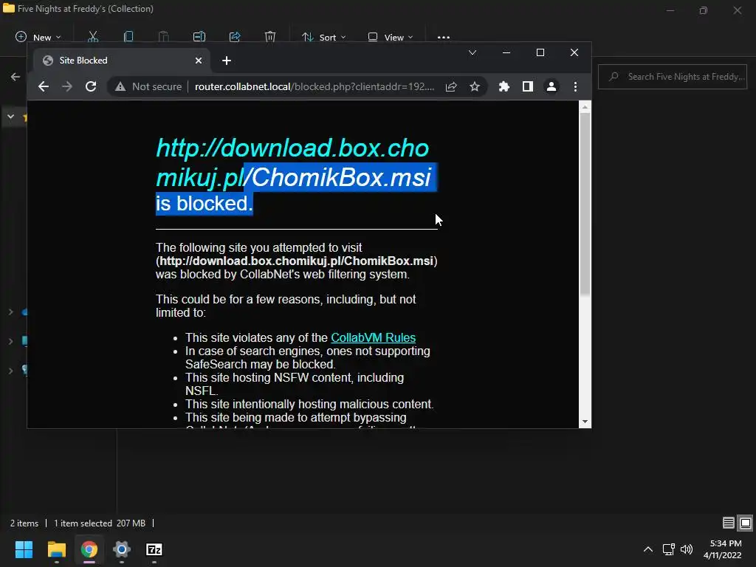Image resolution: width=756 pixels, height=567 pixels.
Task: Open 7-Zip from the taskbar
Action: click(154, 549)
